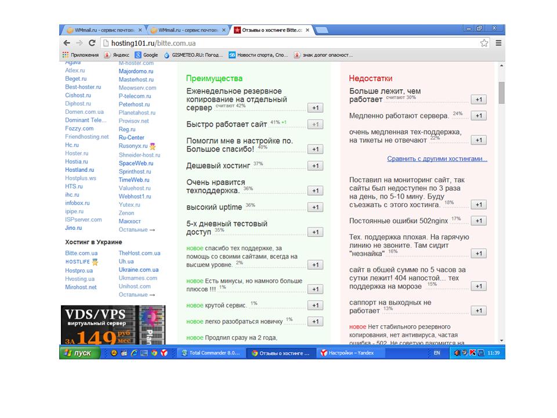Open the Яндекс bookmark
557x418 pixels.
coord(117,55)
